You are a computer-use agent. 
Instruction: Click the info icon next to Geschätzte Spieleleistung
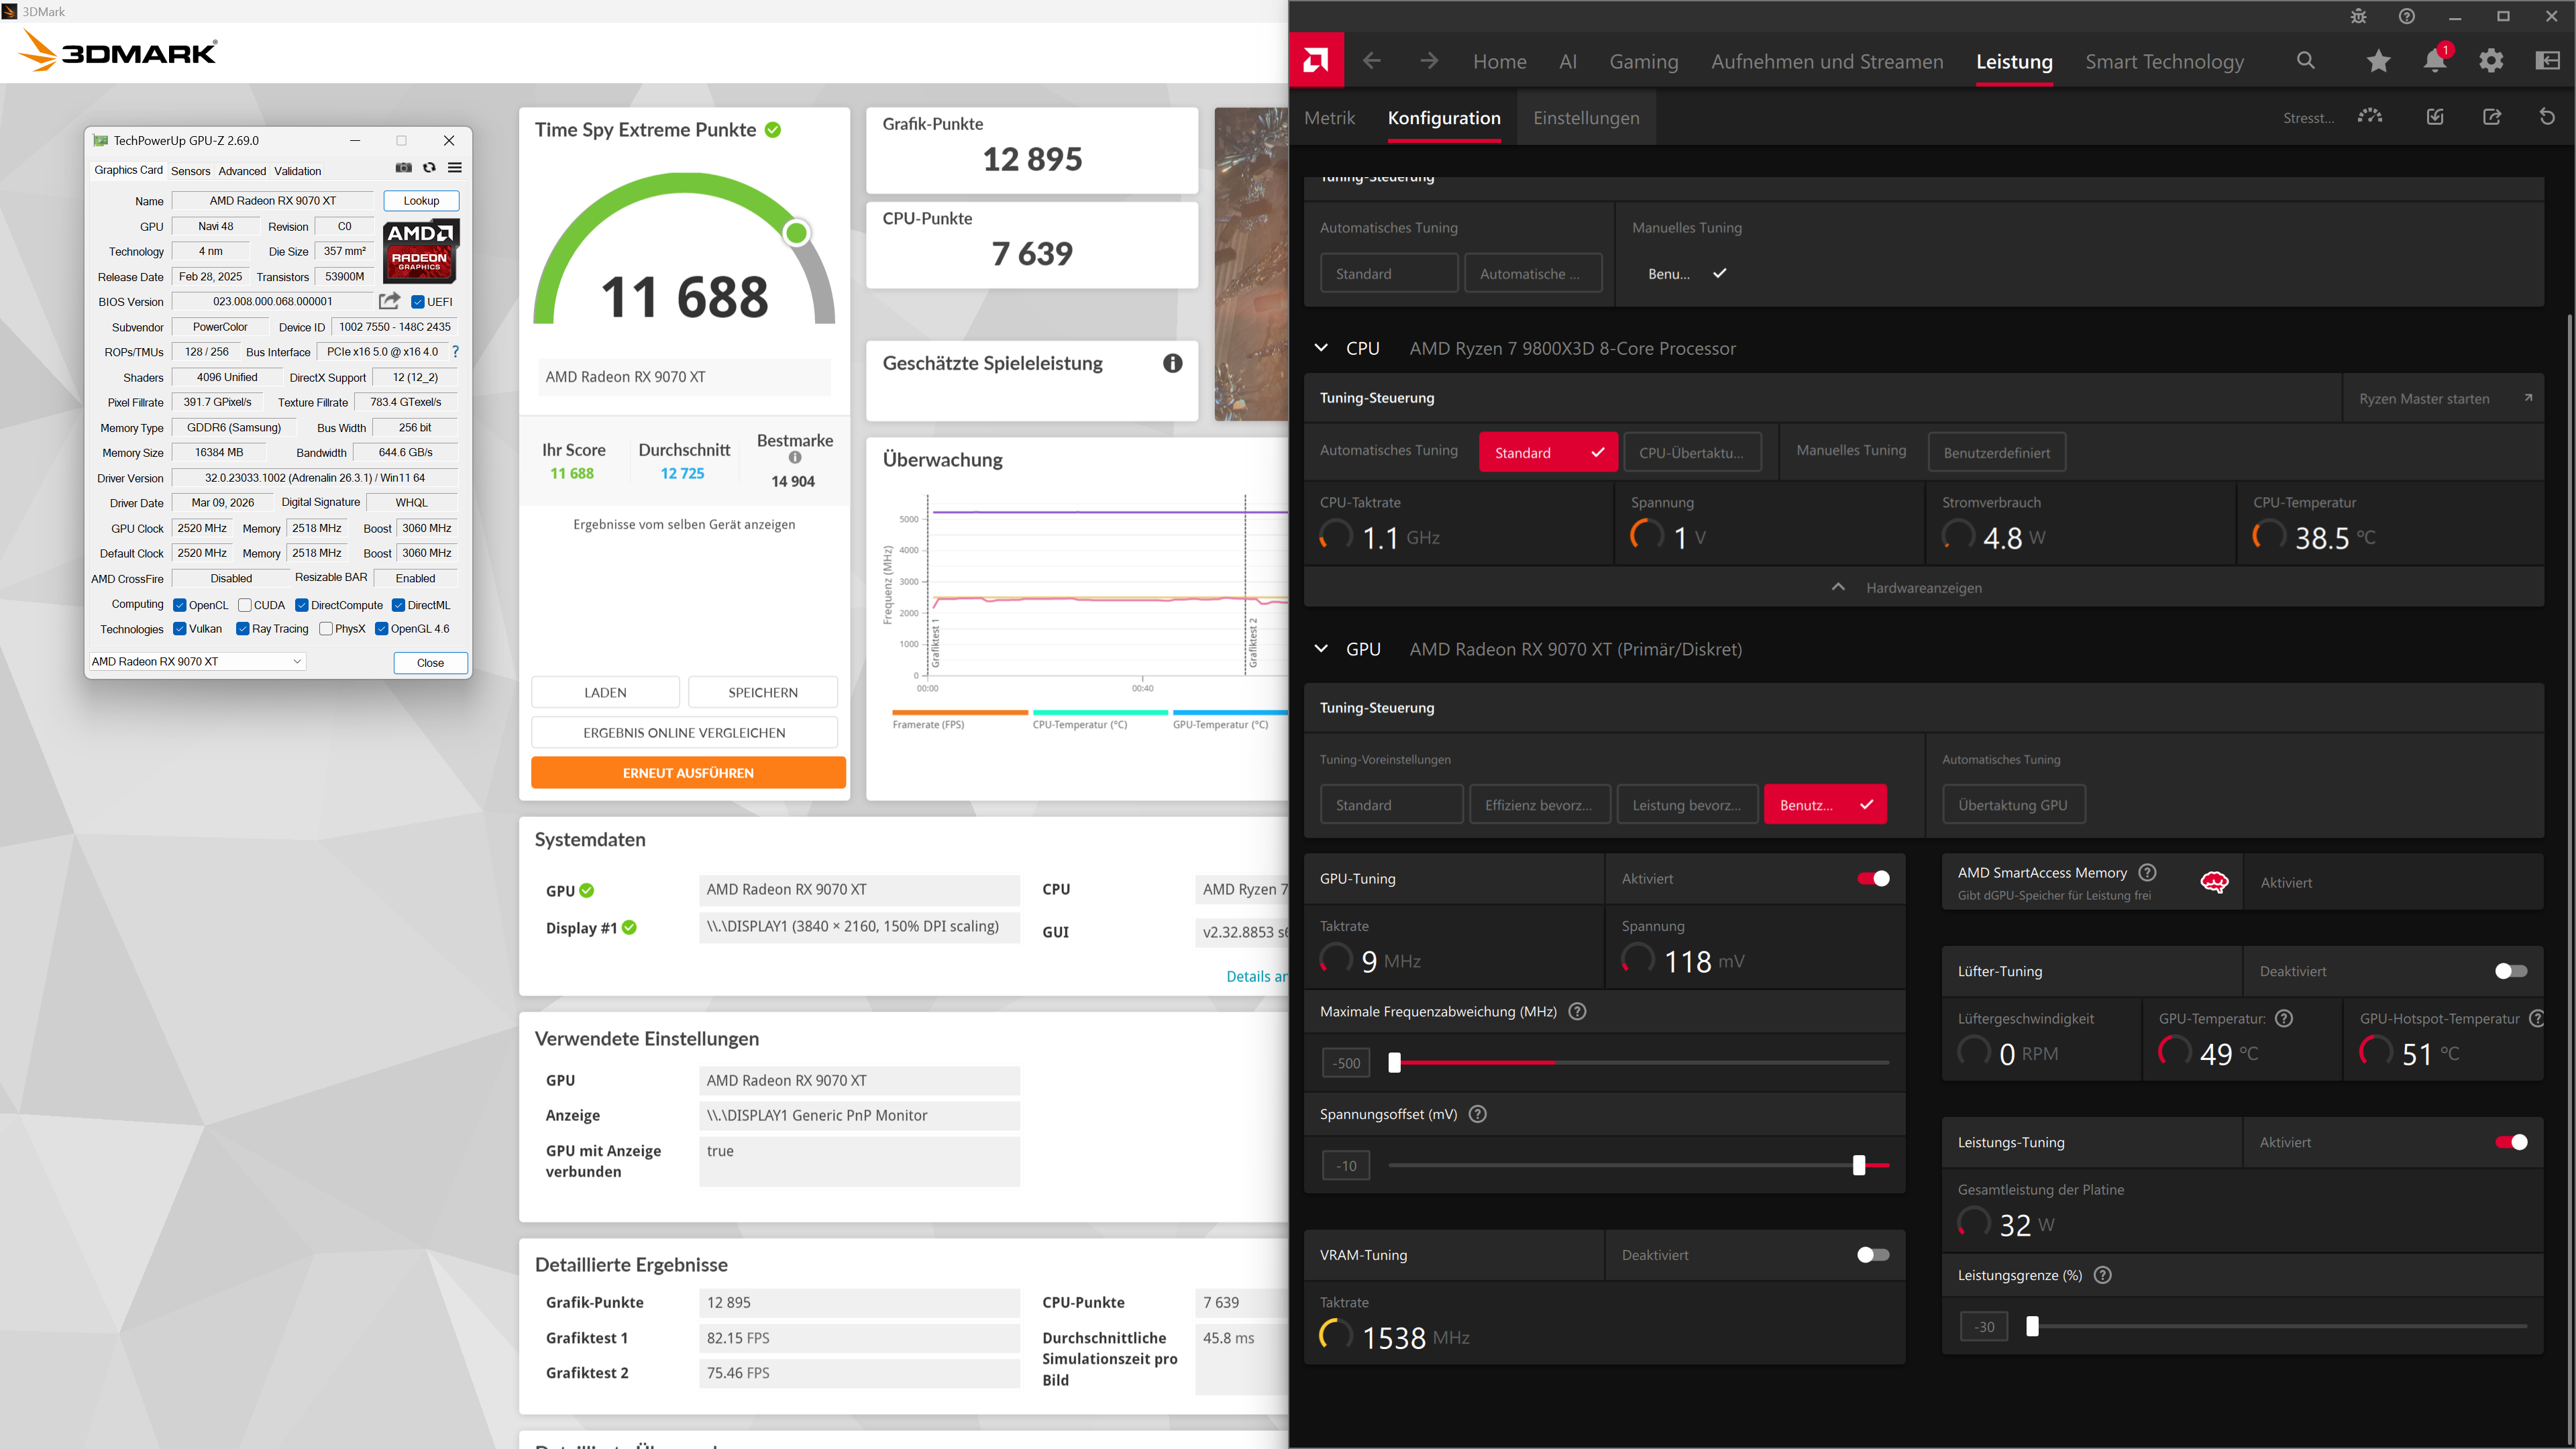(1172, 363)
